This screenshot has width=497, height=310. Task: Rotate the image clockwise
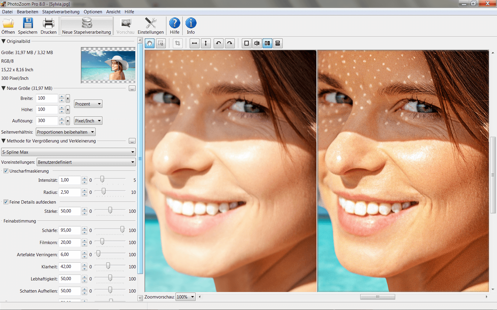click(x=230, y=43)
